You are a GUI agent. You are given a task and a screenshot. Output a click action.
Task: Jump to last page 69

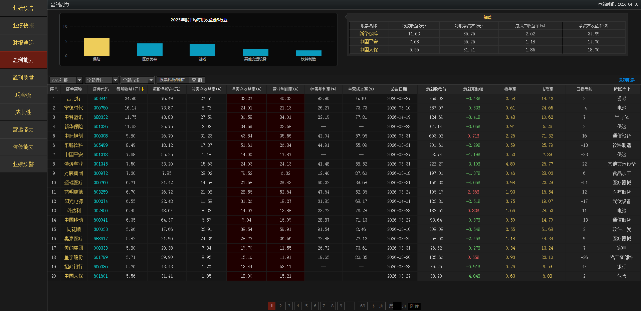(363, 306)
